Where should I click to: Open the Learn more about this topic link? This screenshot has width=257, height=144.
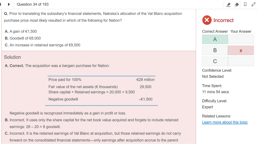(225, 122)
